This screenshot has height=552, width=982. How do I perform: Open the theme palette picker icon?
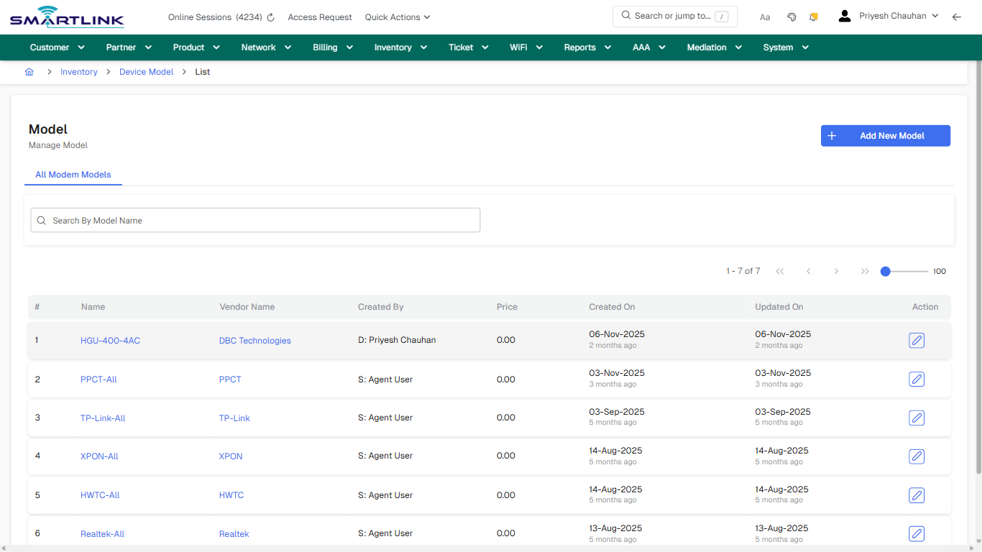[791, 17]
